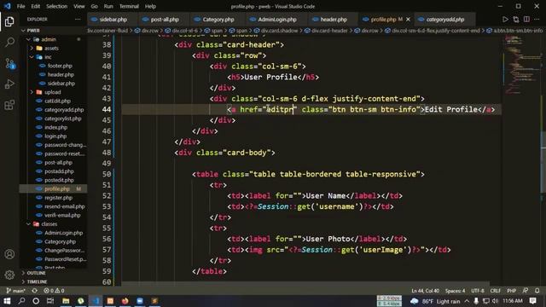Click the synchronize changes icon
546x307 pixels.
click(34, 291)
